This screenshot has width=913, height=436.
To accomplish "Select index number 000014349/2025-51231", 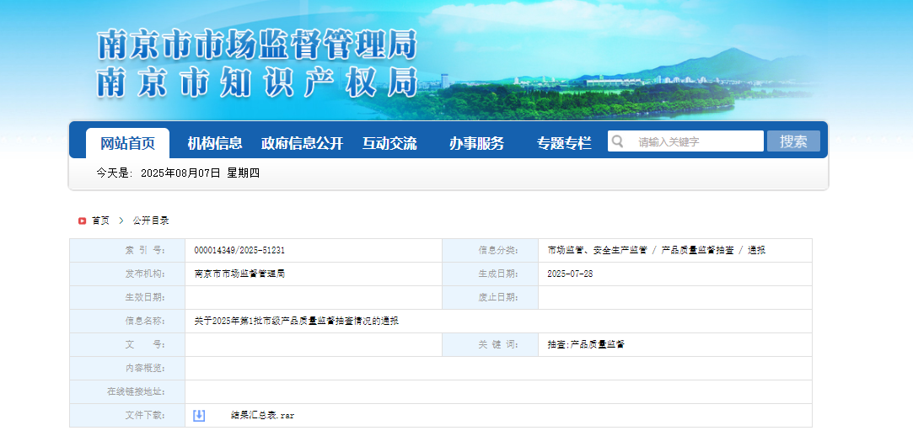I will point(239,251).
